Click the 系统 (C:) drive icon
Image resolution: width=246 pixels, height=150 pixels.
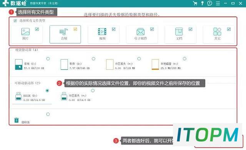19,64
